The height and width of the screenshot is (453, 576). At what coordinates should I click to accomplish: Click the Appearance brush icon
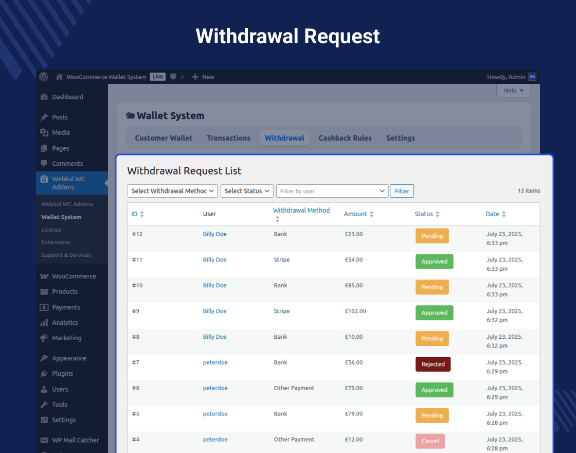[x=44, y=358]
